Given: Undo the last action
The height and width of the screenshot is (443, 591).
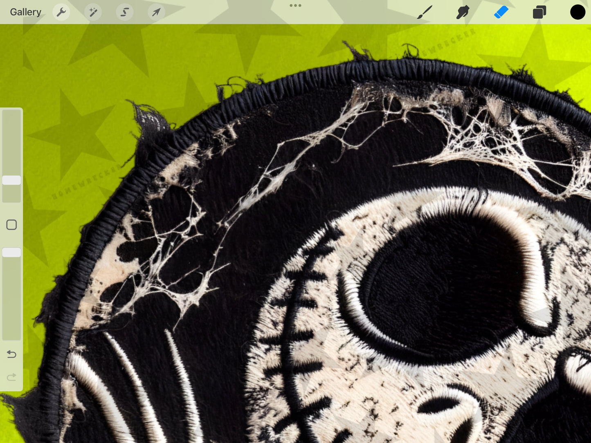Looking at the screenshot, I should 11,354.
